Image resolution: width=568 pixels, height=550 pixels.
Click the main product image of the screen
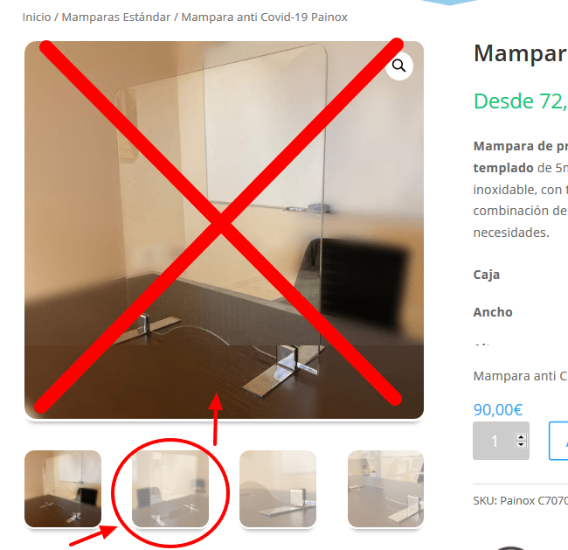[224, 230]
